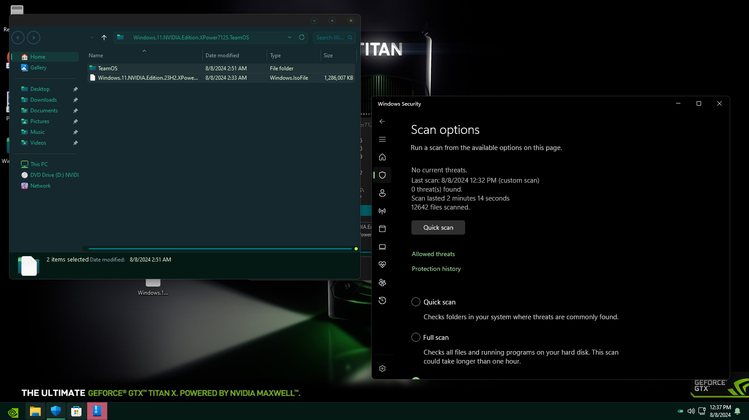Select the Full scan radio option

[x=416, y=337]
